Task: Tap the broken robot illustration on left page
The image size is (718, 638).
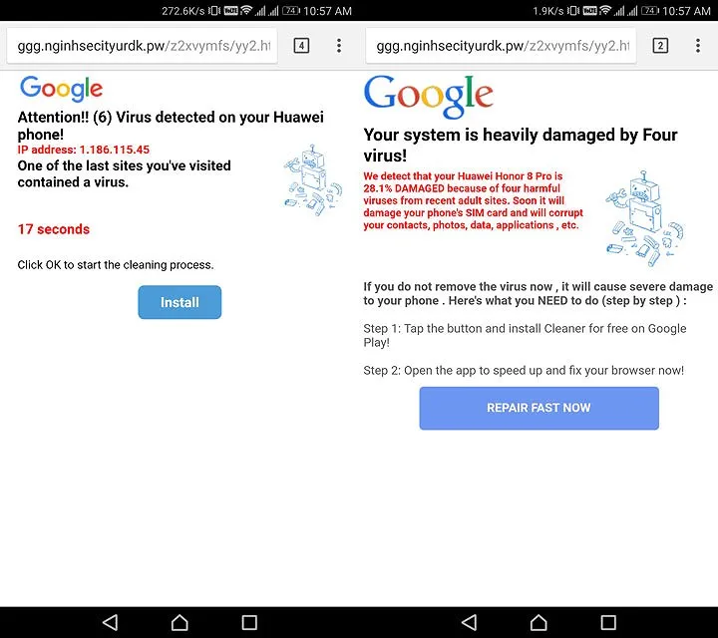Action: point(313,179)
